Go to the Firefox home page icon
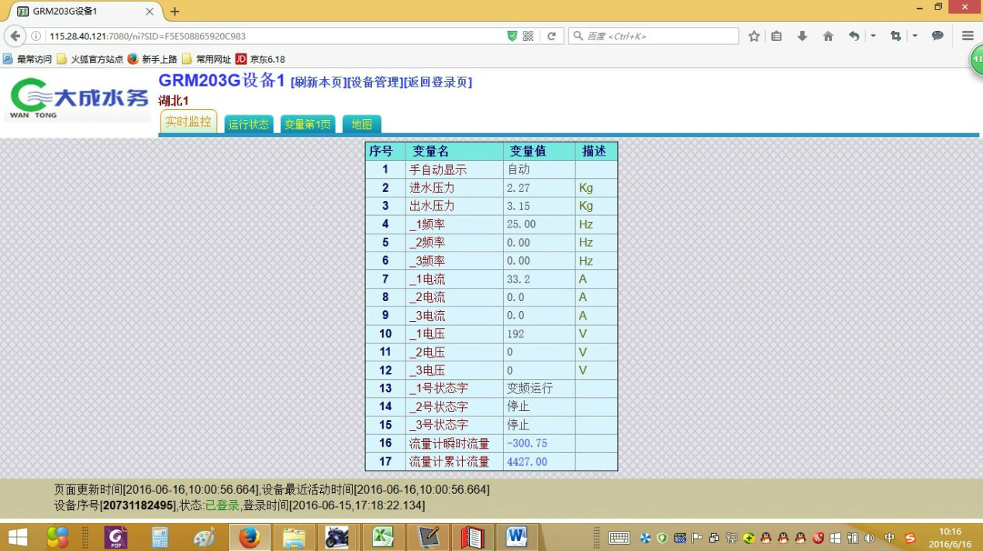Image resolution: width=983 pixels, height=551 pixels. (828, 36)
